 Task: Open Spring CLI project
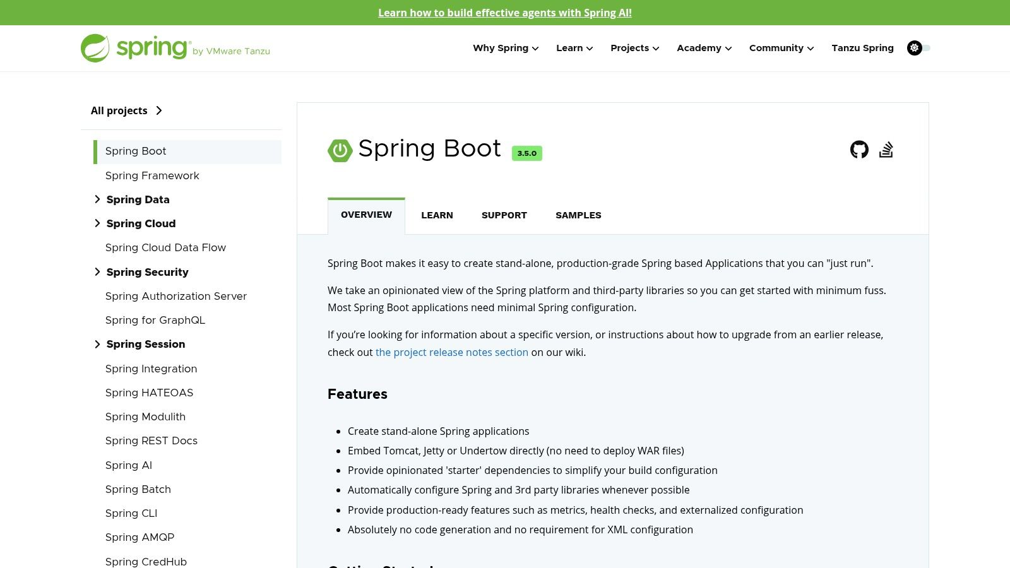[x=131, y=513]
